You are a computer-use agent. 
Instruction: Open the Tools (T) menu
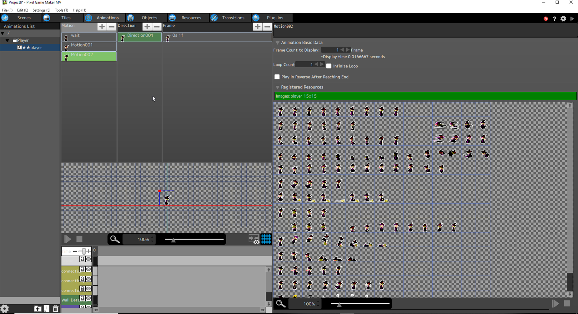[x=61, y=10]
